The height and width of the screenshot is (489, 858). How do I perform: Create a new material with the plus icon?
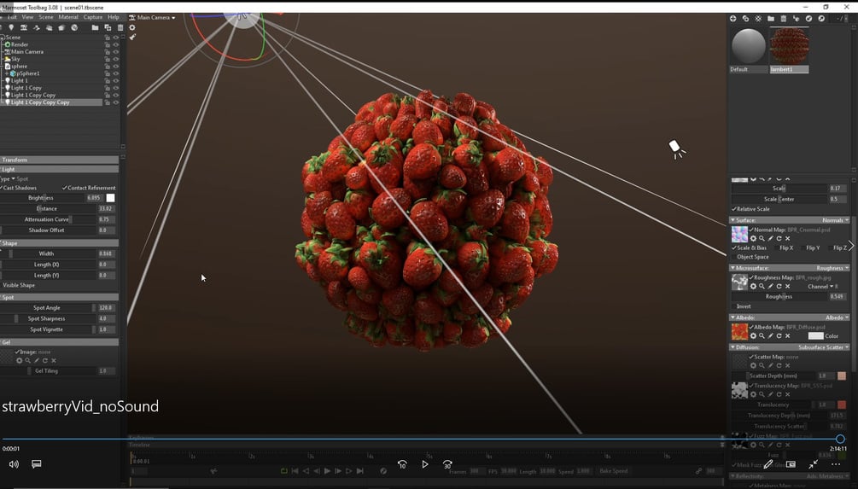click(733, 19)
